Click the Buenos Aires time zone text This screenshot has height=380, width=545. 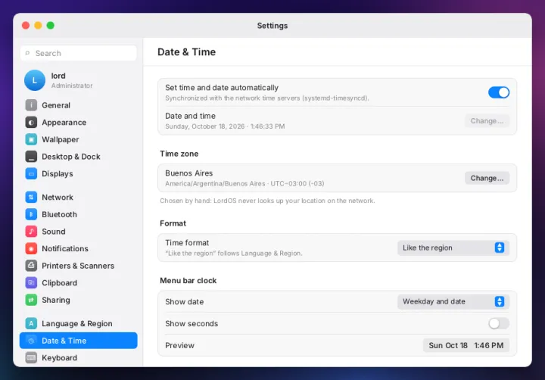188,173
